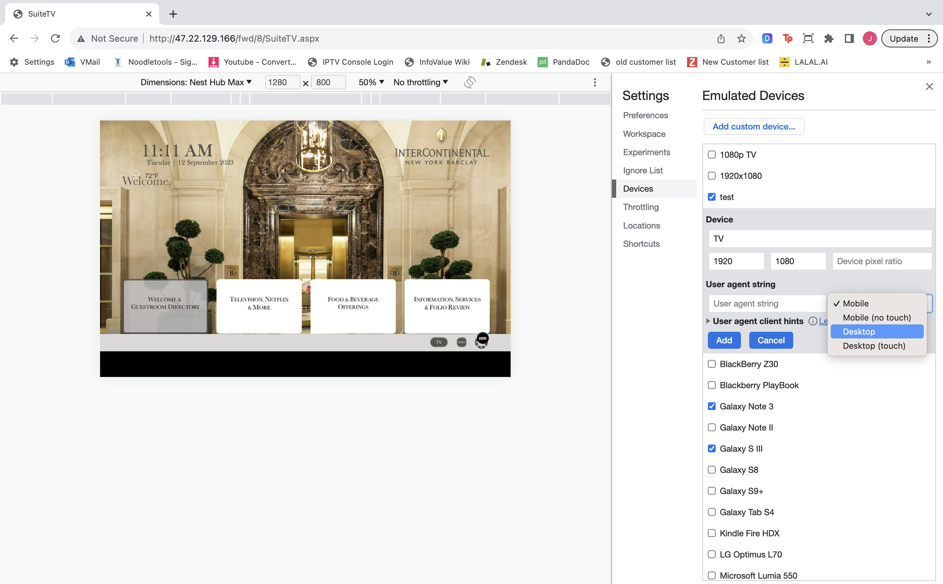Click the share page icon in address bar
The image size is (943, 584).
click(x=720, y=38)
